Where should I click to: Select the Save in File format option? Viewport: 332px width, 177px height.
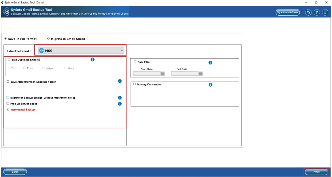[x=6, y=39]
